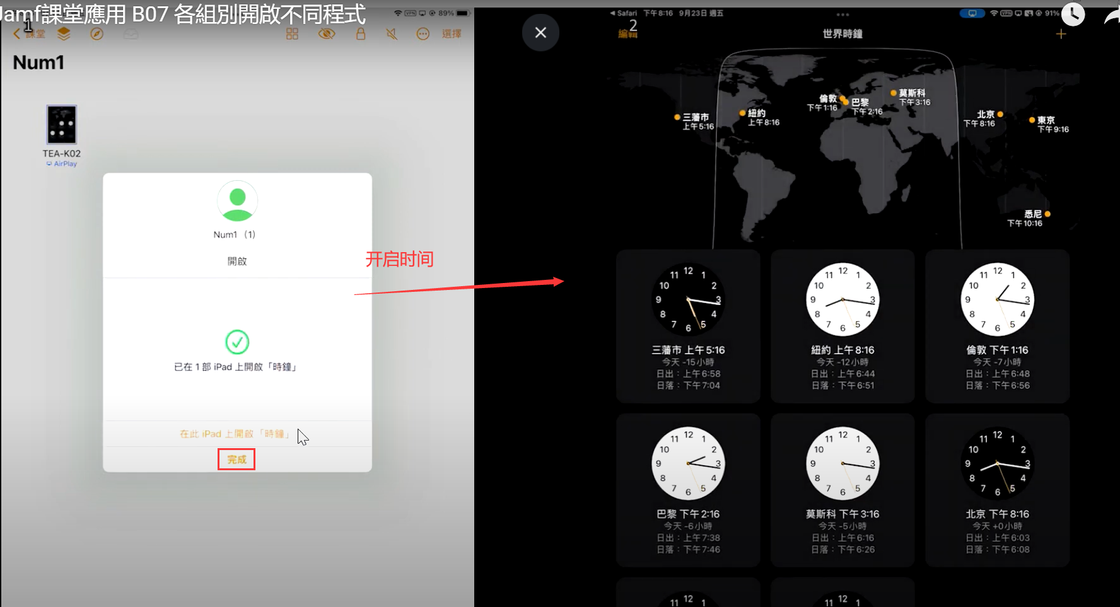Click the 莫斯科 analog clock face
Screen dimensions: 1120x607
(843, 463)
